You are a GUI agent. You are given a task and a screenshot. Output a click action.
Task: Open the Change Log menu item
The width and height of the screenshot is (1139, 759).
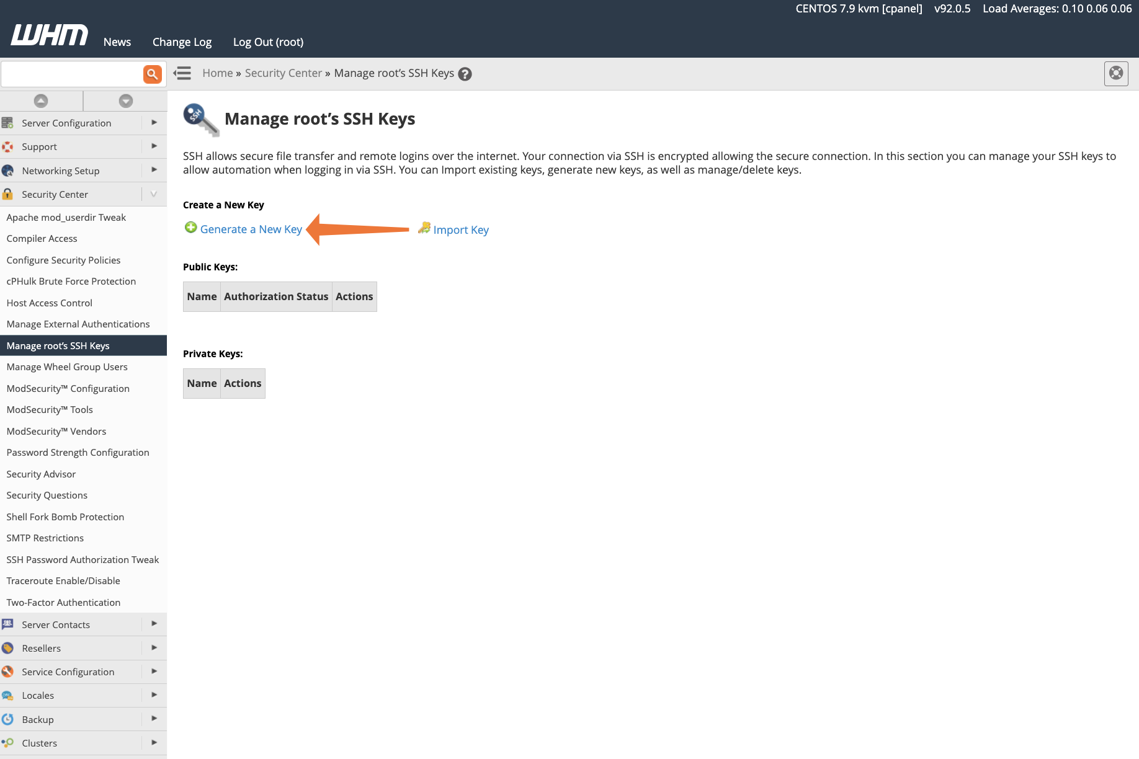tap(182, 42)
